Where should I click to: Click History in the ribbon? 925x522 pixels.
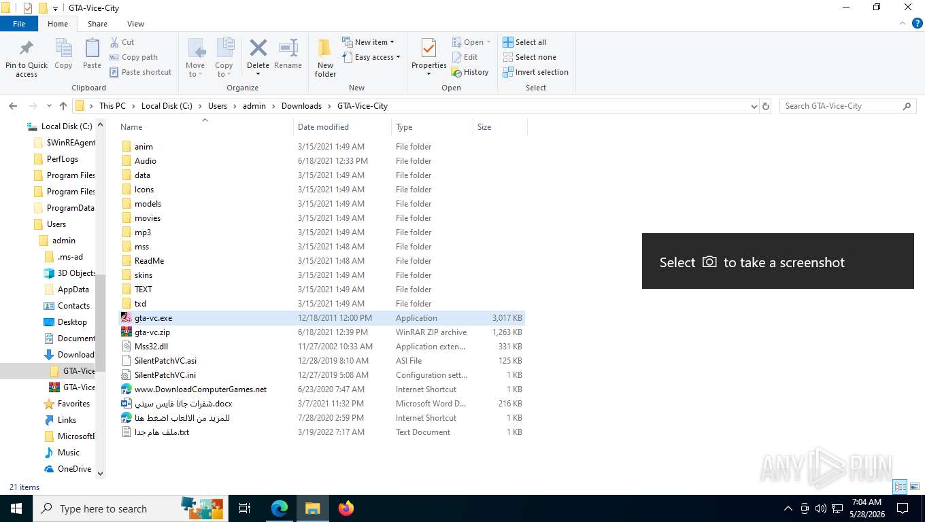click(470, 72)
